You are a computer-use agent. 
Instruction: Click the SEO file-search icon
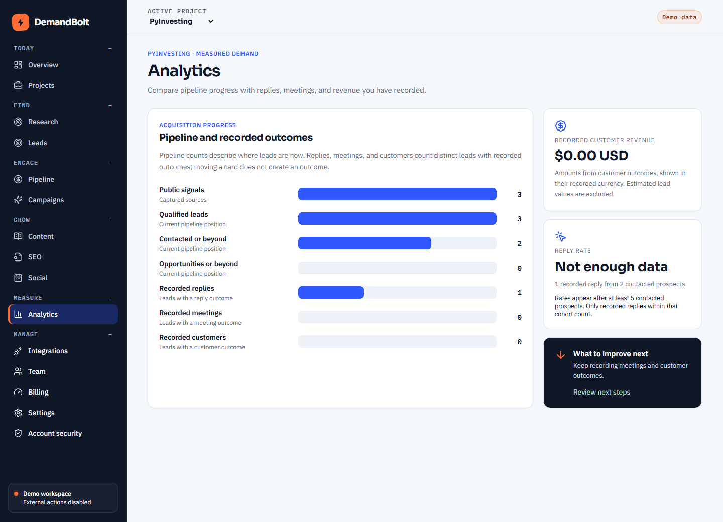click(18, 257)
